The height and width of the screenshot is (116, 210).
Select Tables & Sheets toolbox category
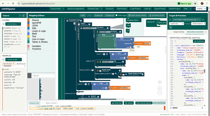pos(40,42)
